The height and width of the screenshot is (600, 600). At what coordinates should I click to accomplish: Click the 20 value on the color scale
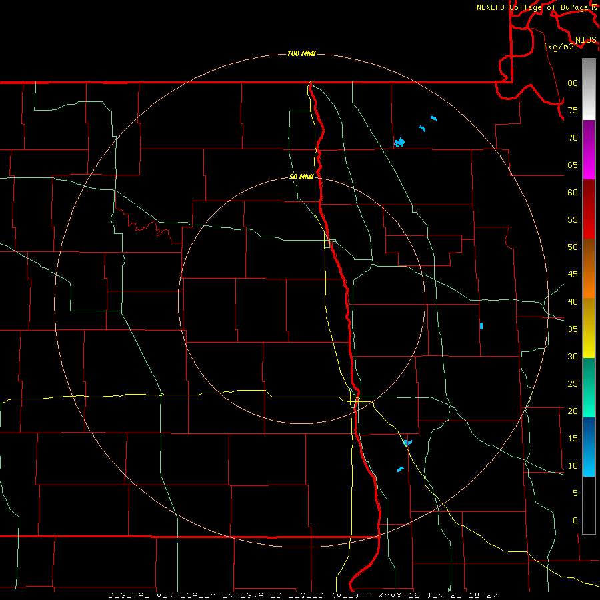pos(573,411)
